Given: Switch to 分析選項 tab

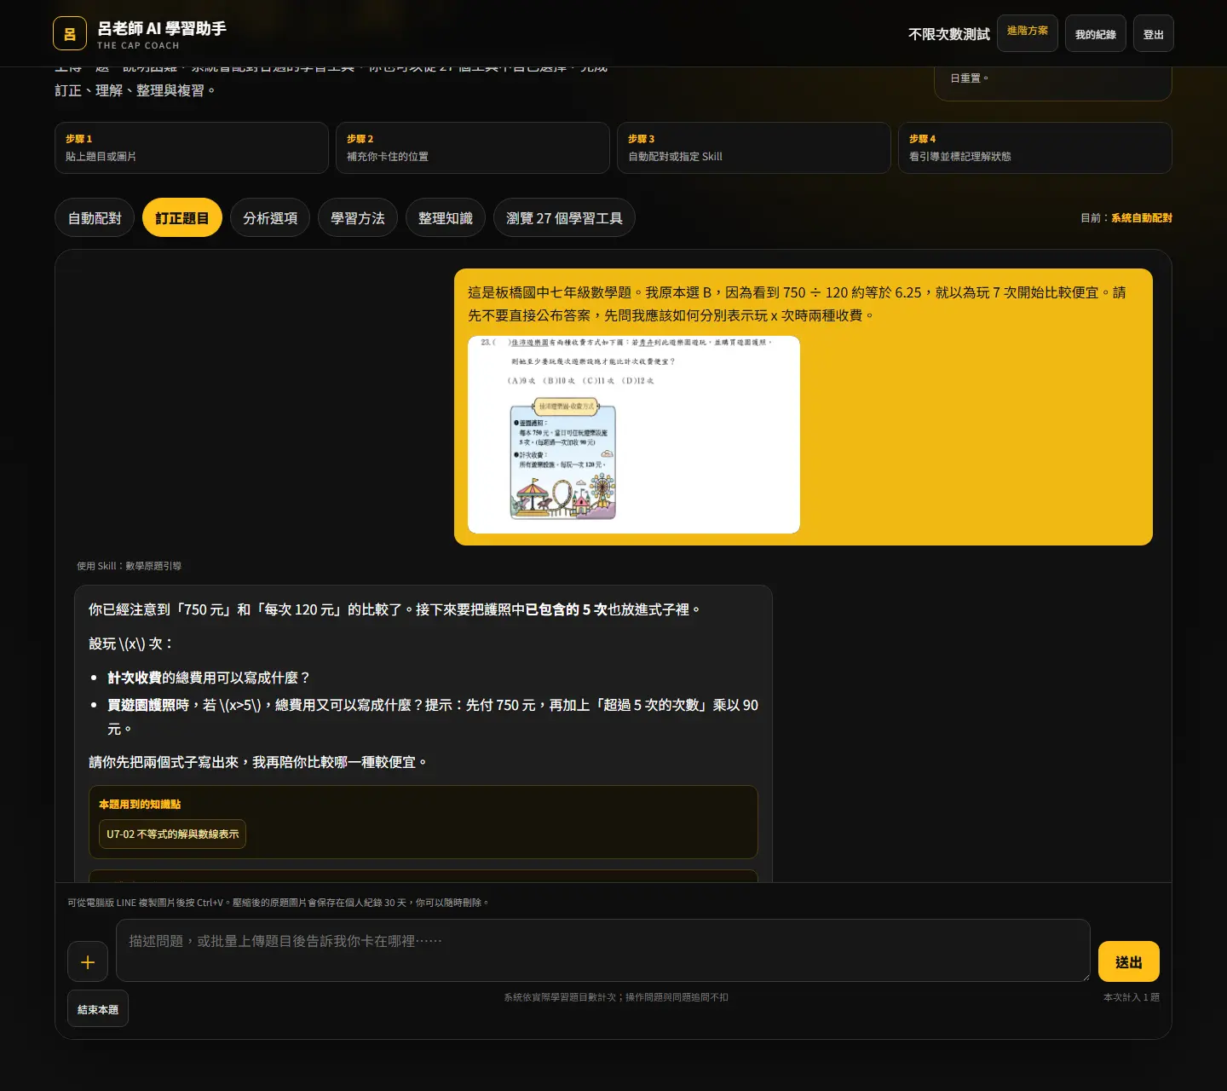Looking at the screenshot, I should (270, 217).
